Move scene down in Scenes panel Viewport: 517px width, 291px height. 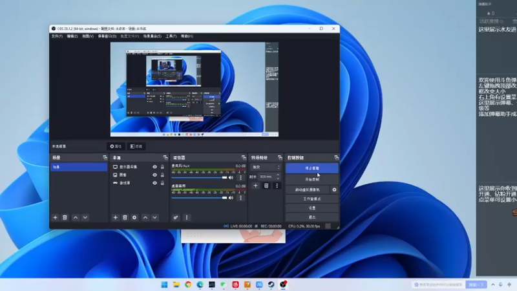click(85, 217)
